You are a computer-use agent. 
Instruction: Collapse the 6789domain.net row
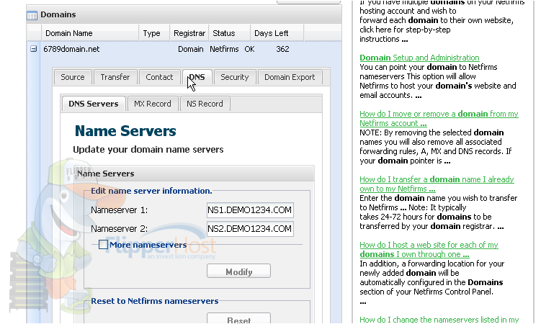click(x=34, y=49)
